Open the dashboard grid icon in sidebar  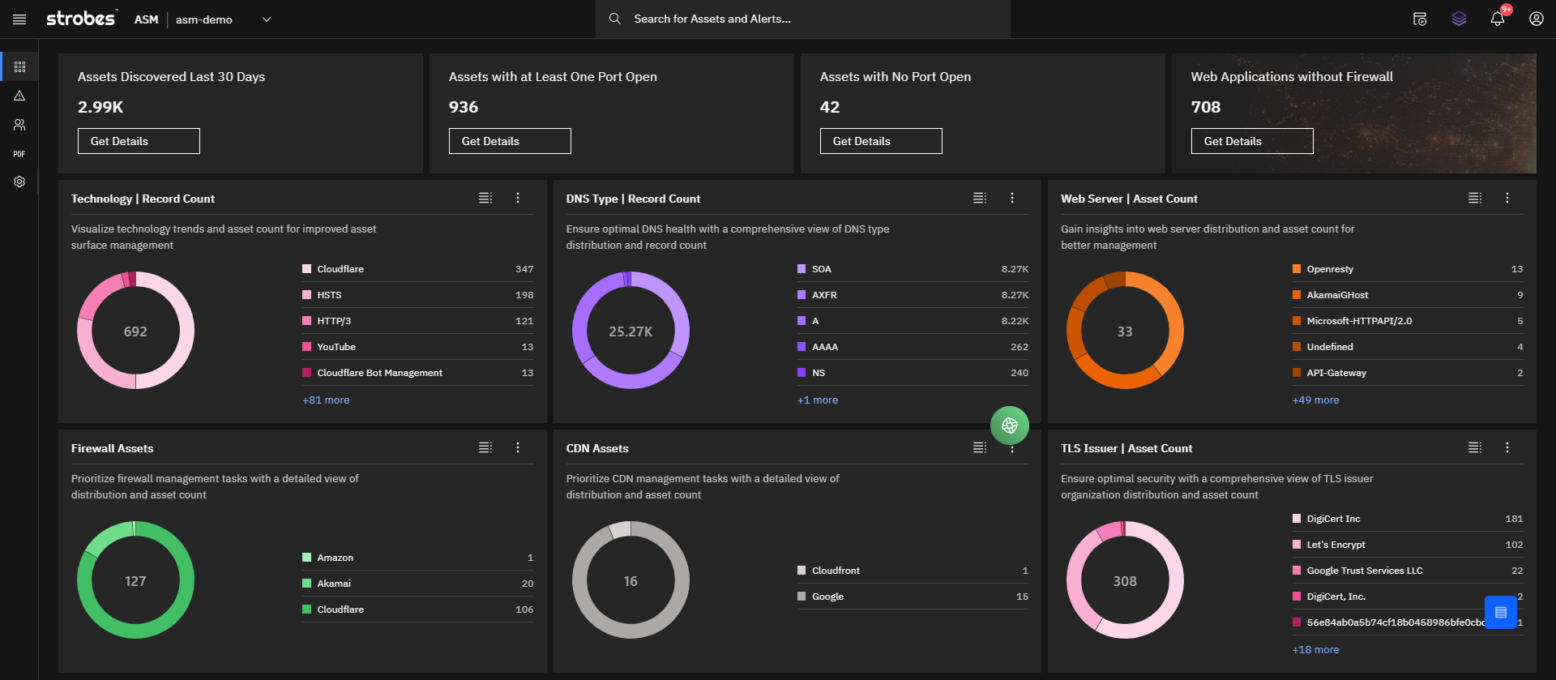click(19, 66)
